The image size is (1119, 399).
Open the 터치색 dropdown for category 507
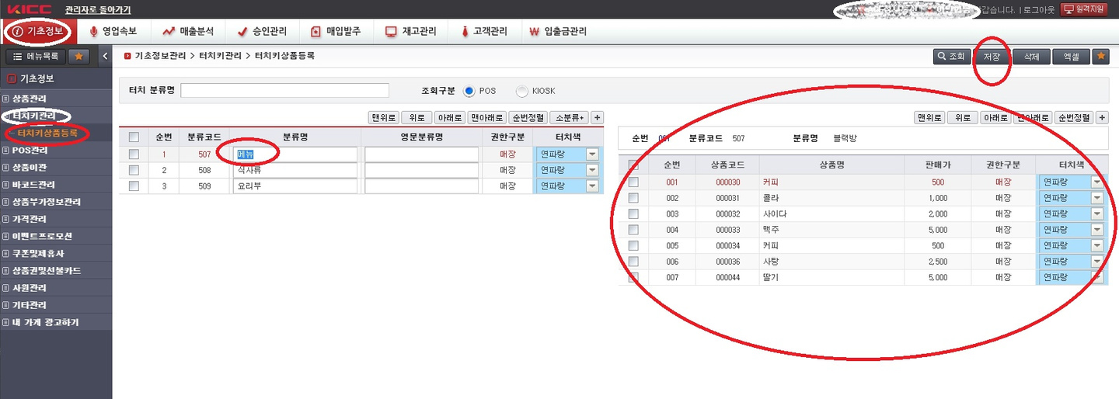592,154
